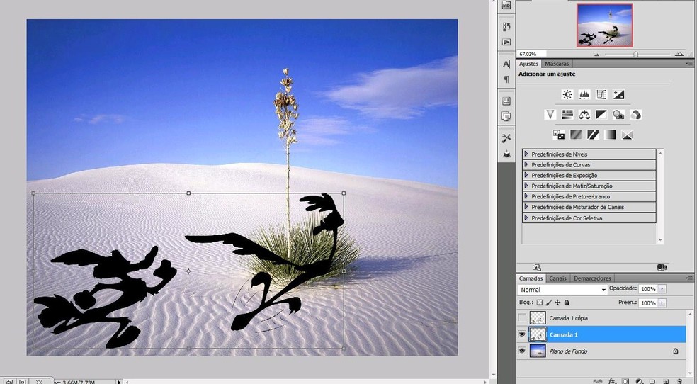
Task: Add a Channel Mixer adjustment
Action: (635, 115)
